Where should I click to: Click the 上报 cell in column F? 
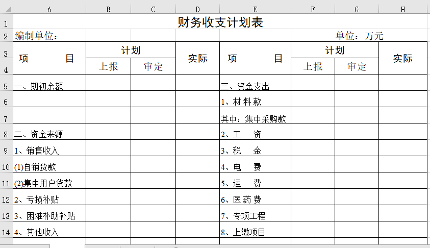point(313,66)
